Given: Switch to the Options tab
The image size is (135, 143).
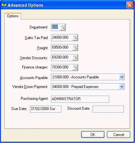Looking at the screenshot, I should point(13,16).
